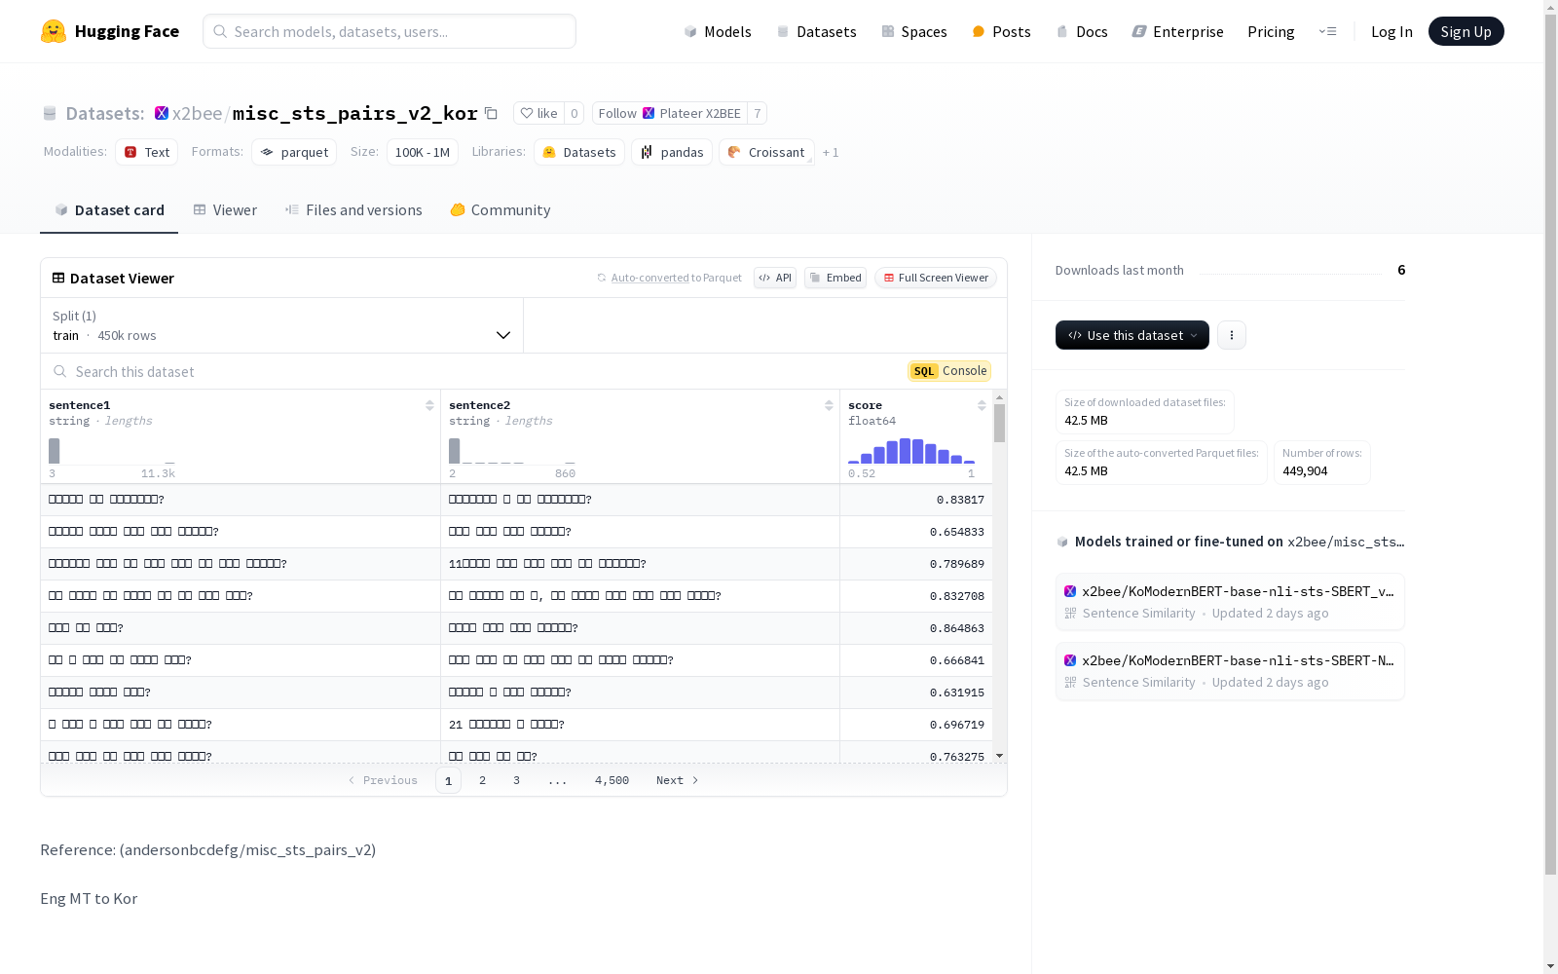Go to page 2 of the dataset

pos(482,780)
